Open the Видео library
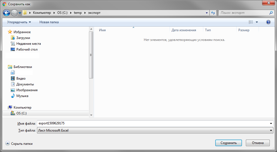The height and width of the screenshot is (152, 277). pos(21,78)
